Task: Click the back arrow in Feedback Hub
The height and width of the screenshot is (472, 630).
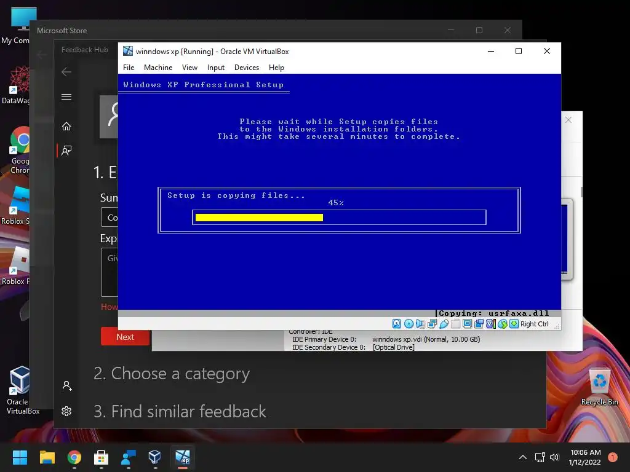Action: [x=66, y=72]
